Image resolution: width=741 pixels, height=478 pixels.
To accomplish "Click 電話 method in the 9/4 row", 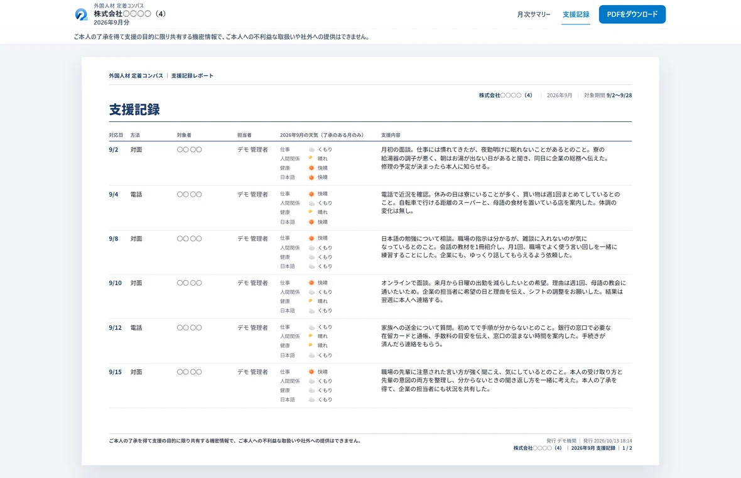I will (136, 194).
